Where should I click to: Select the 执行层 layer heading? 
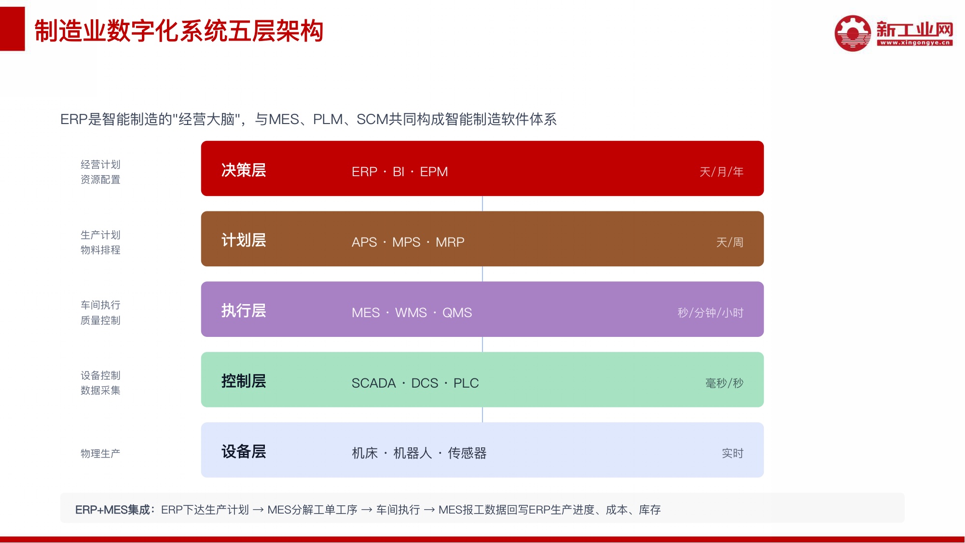click(244, 310)
